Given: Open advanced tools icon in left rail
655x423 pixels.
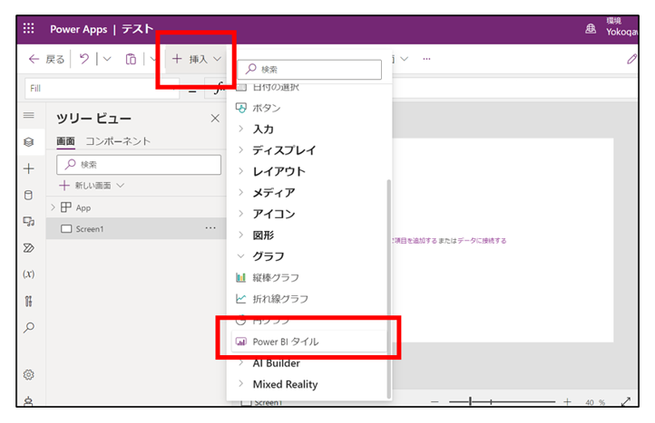Looking at the screenshot, I should pos(28,301).
